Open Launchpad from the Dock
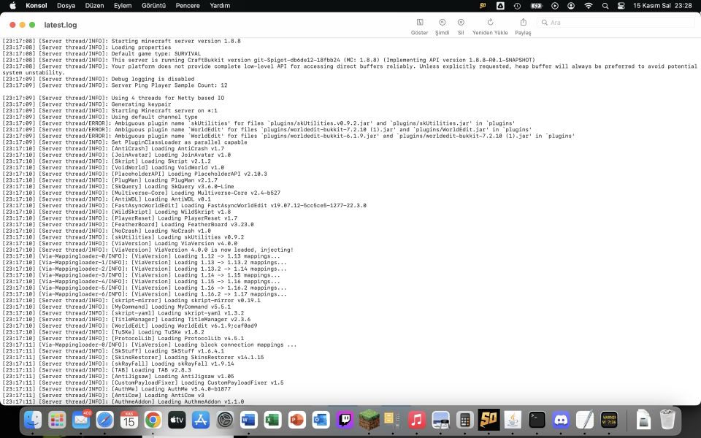The width and height of the screenshot is (701, 438). (57, 420)
